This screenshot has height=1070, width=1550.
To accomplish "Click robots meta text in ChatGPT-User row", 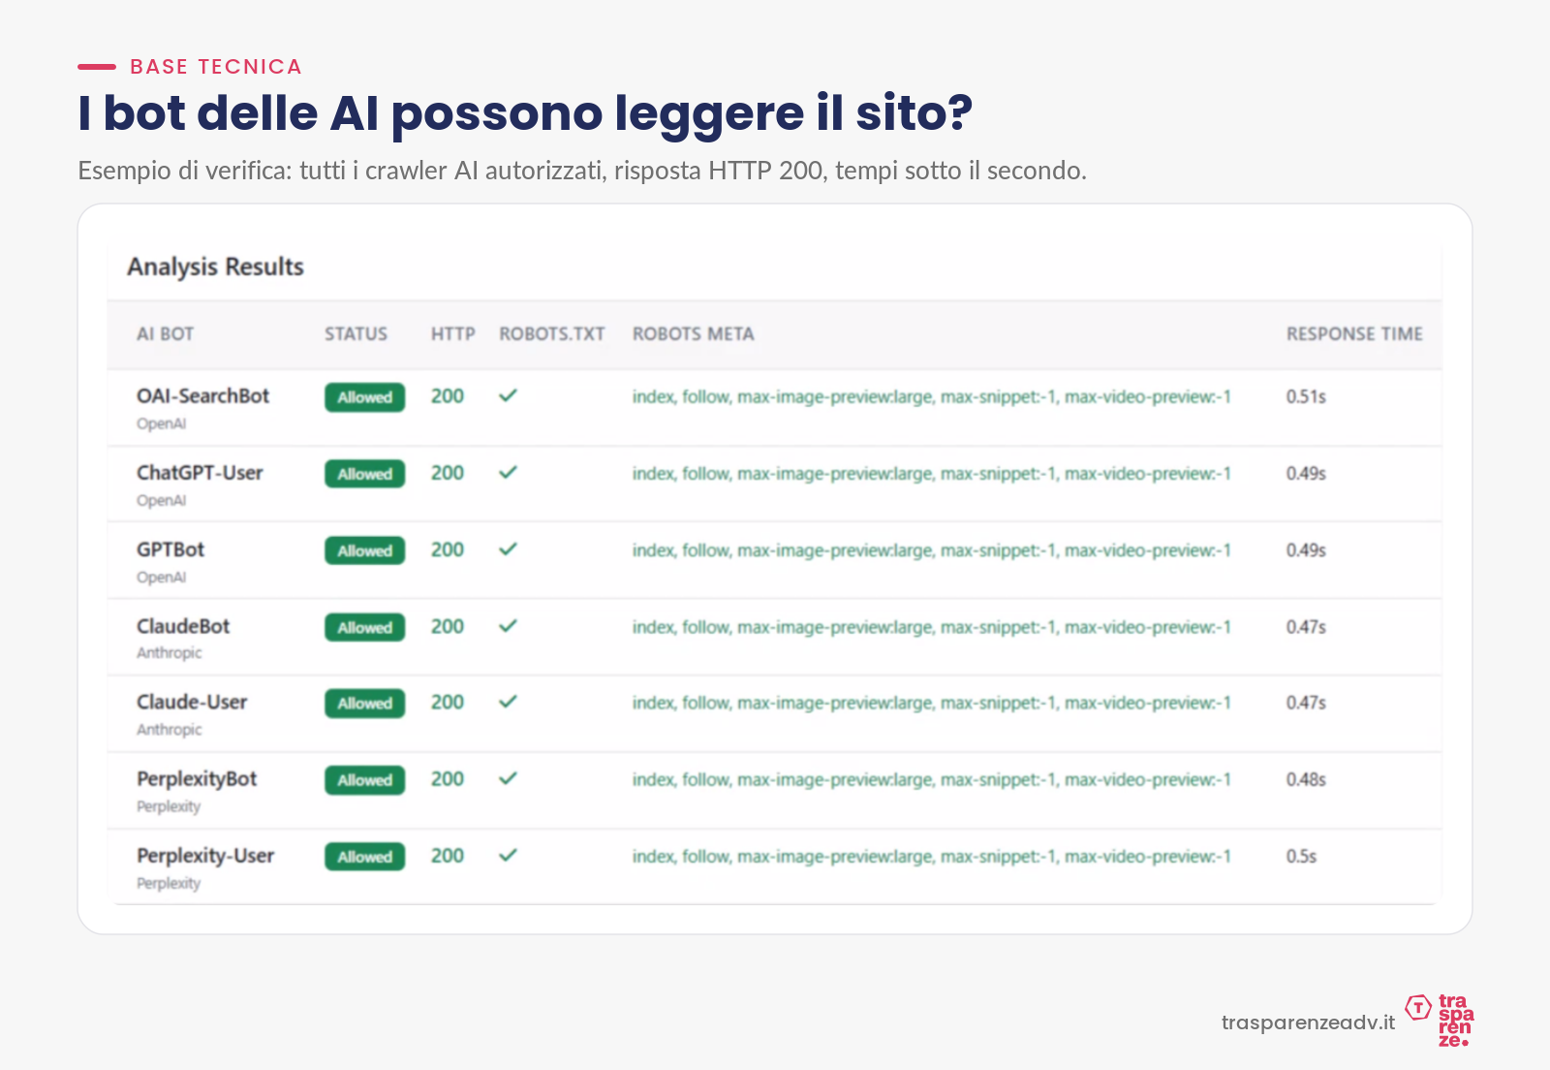I will (x=932, y=473).
